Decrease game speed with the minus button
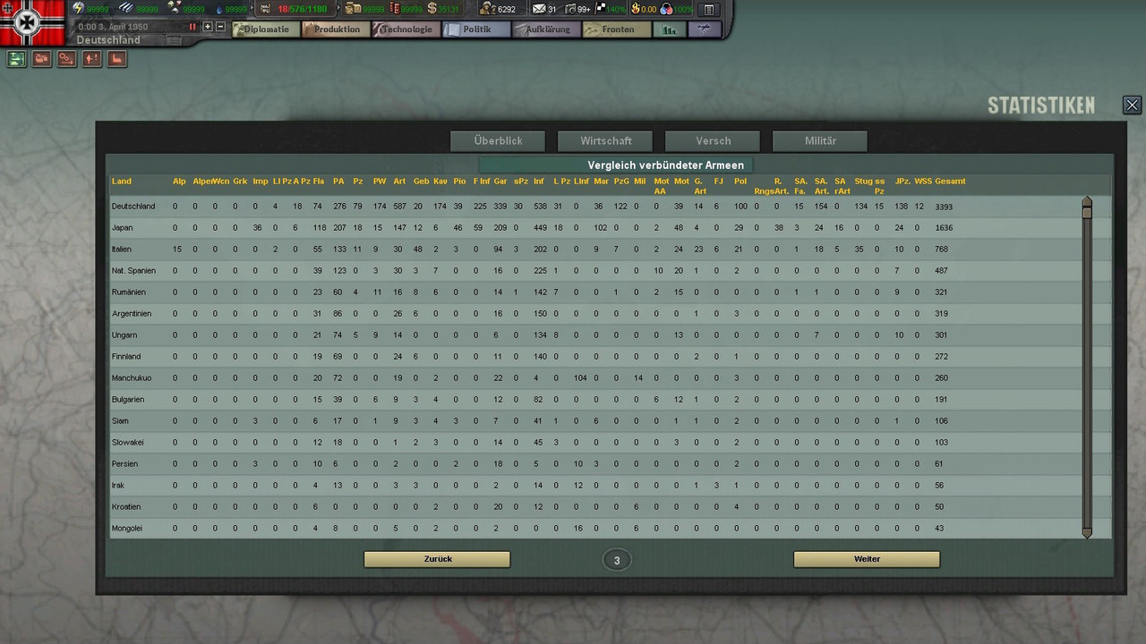1146x644 pixels. coord(221,27)
